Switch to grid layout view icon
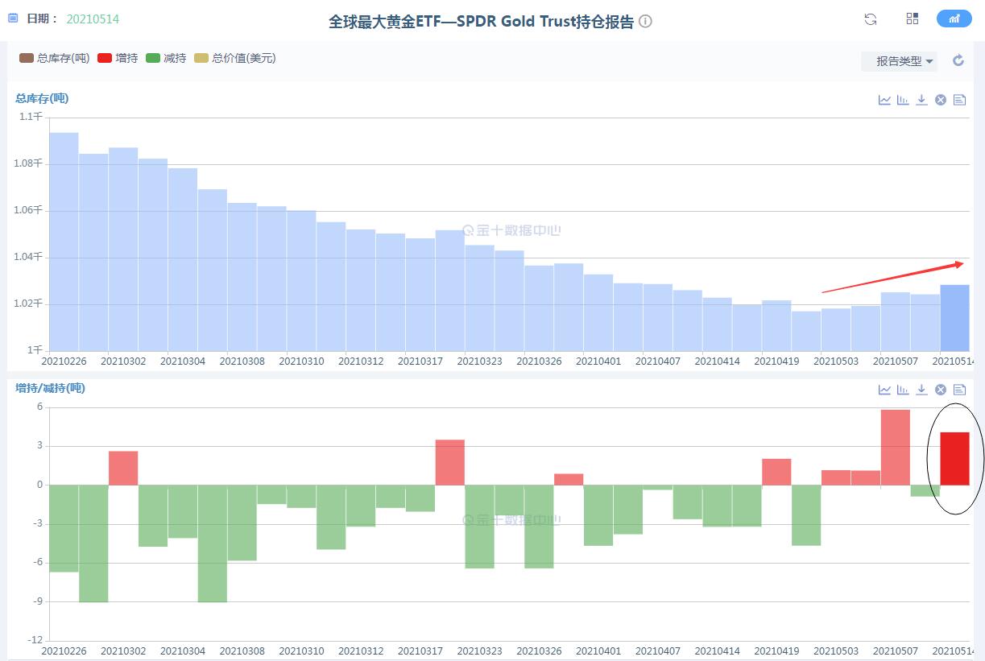Viewport: 985px width, 661px height. 913,19
